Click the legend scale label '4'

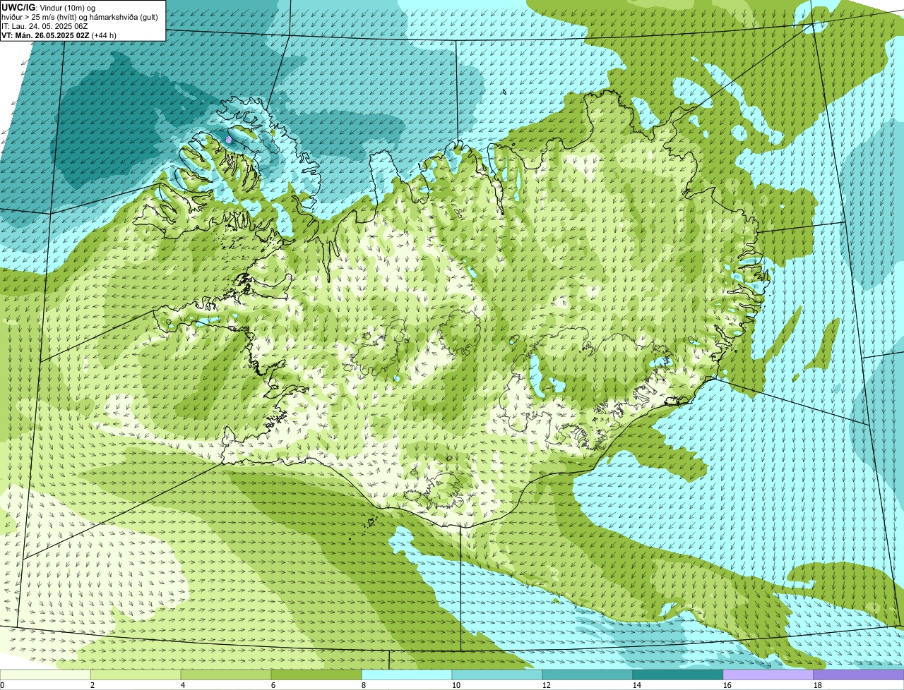(x=183, y=685)
